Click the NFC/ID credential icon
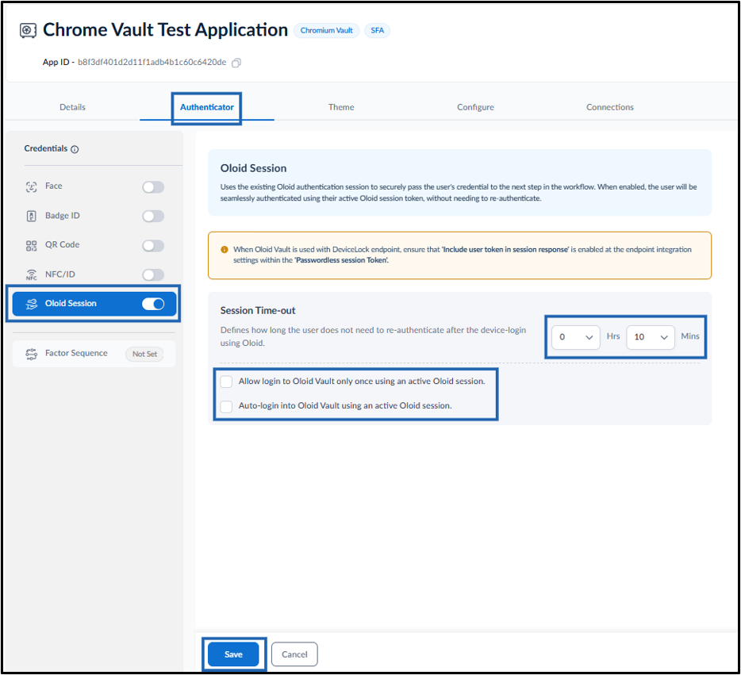The image size is (741, 675). (x=31, y=275)
